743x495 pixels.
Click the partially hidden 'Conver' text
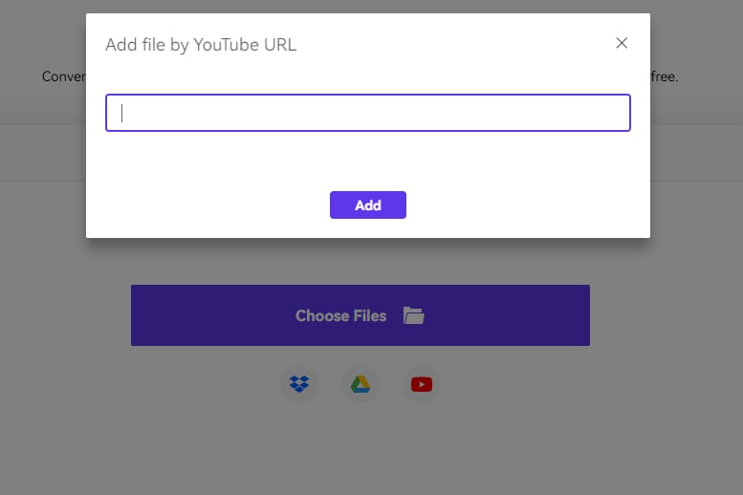pos(64,76)
